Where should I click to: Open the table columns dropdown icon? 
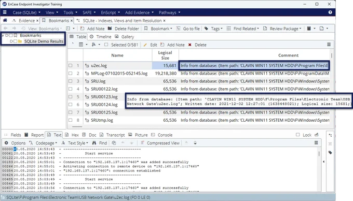tap(83, 45)
